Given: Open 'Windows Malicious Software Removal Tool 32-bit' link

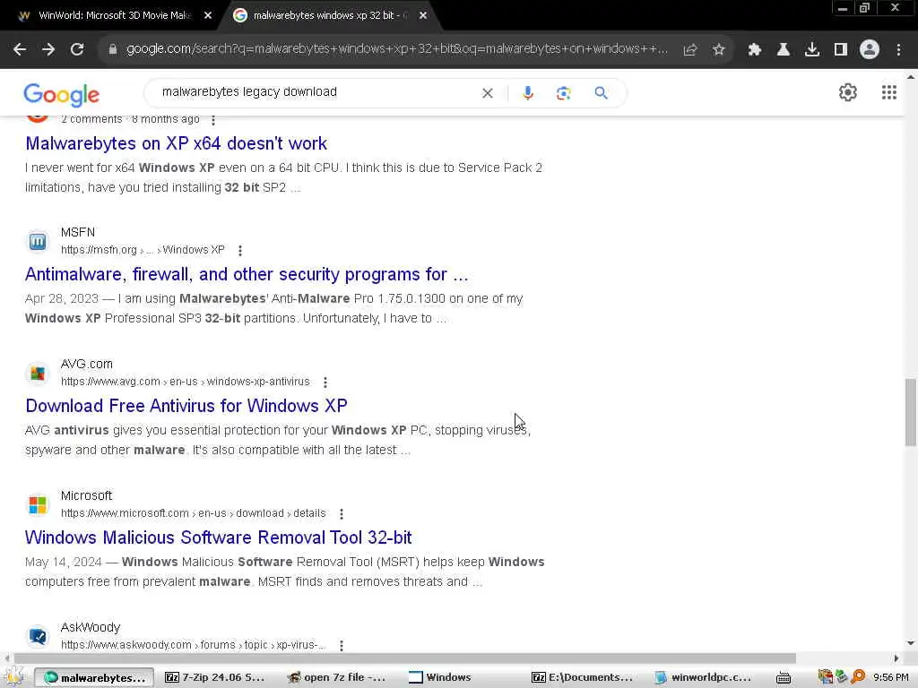Looking at the screenshot, I should (x=219, y=537).
